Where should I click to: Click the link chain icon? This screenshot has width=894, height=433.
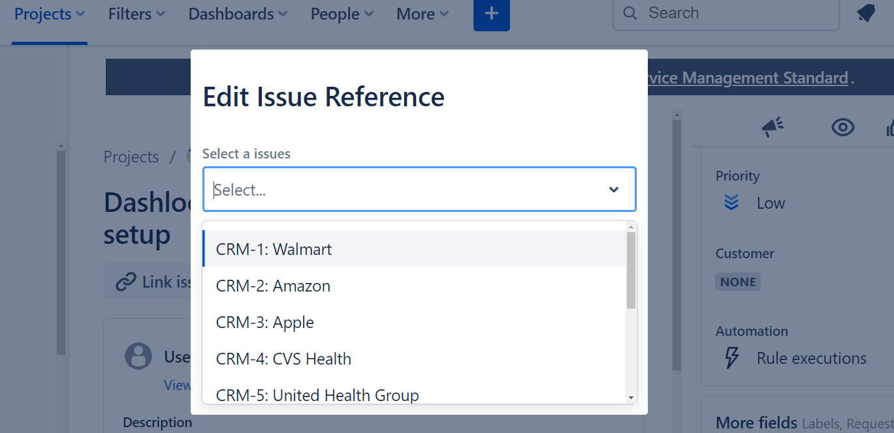click(x=125, y=282)
